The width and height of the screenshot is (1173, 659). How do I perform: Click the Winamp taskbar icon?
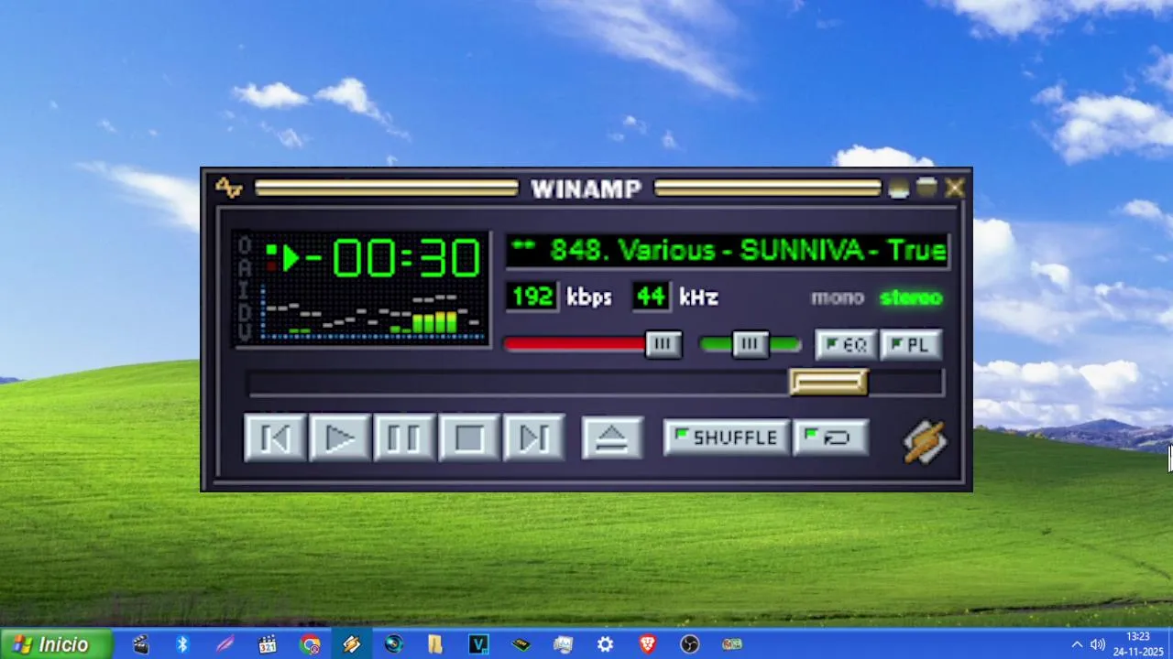tap(352, 644)
